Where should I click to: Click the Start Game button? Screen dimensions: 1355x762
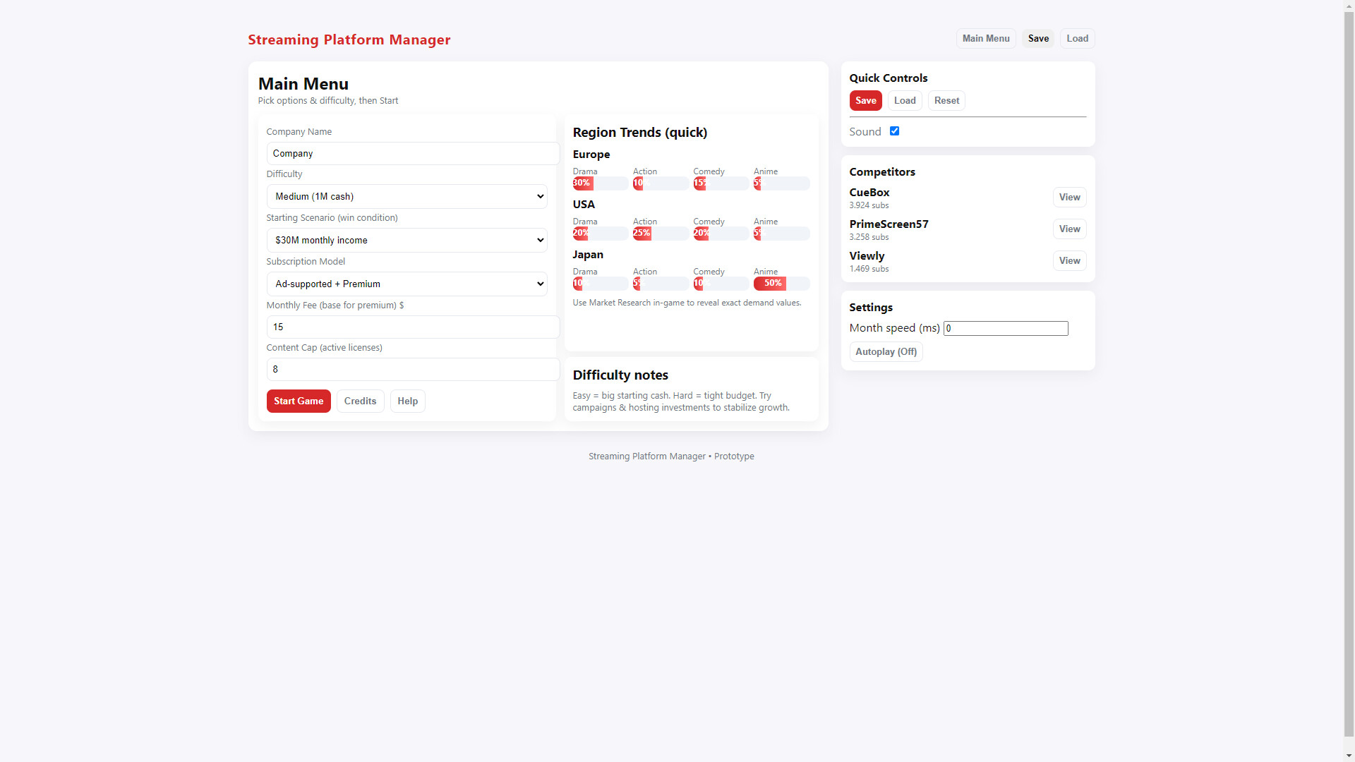(x=298, y=401)
